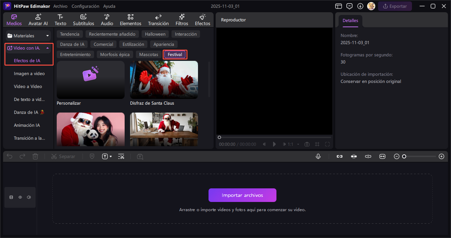Open the Elementos panel in top toolbar
This screenshot has height=238, width=451.
point(130,20)
